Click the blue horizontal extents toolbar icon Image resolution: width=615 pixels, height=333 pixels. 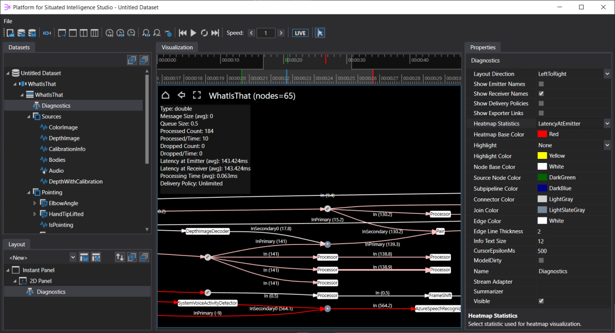coord(47,33)
